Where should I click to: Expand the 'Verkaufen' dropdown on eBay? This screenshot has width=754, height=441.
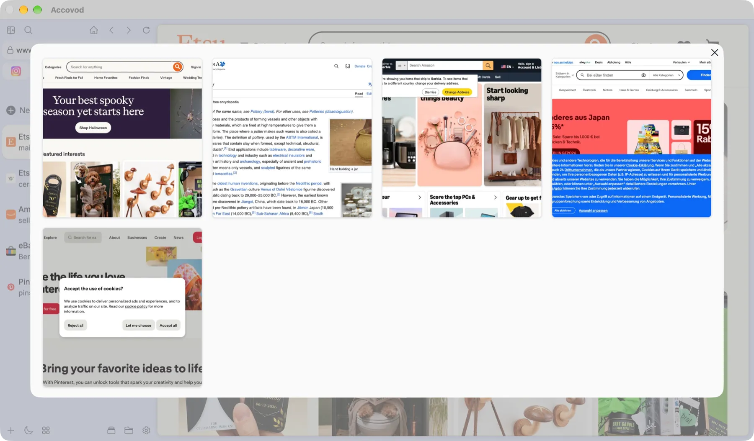[681, 62]
